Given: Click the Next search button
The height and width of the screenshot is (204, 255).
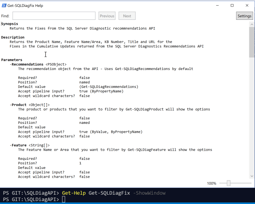Looking at the screenshot, I should [x=127, y=16].
